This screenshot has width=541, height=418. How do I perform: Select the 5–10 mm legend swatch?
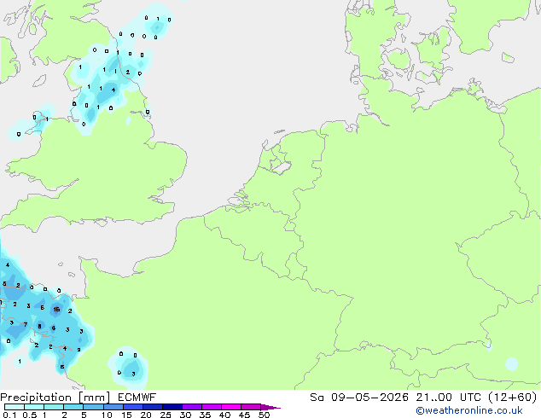tap(93, 407)
